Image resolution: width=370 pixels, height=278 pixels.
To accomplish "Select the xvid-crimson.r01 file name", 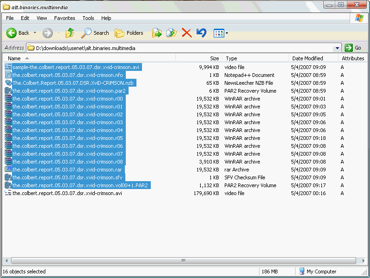I will coord(68,107).
